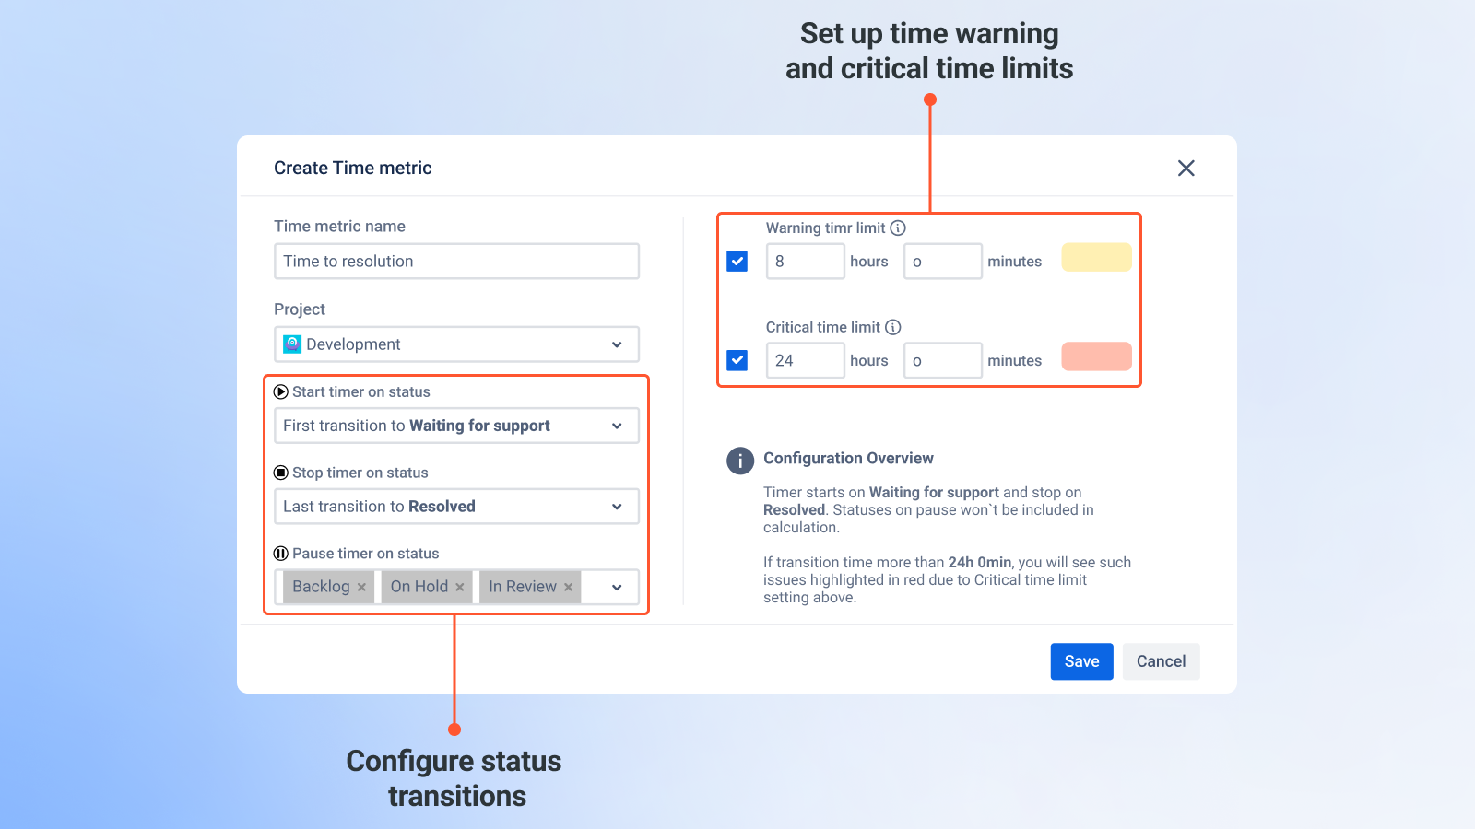This screenshot has height=829, width=1475.
Task: Expand the Pause timer on status dropdown
Action: tap(617, 588)
